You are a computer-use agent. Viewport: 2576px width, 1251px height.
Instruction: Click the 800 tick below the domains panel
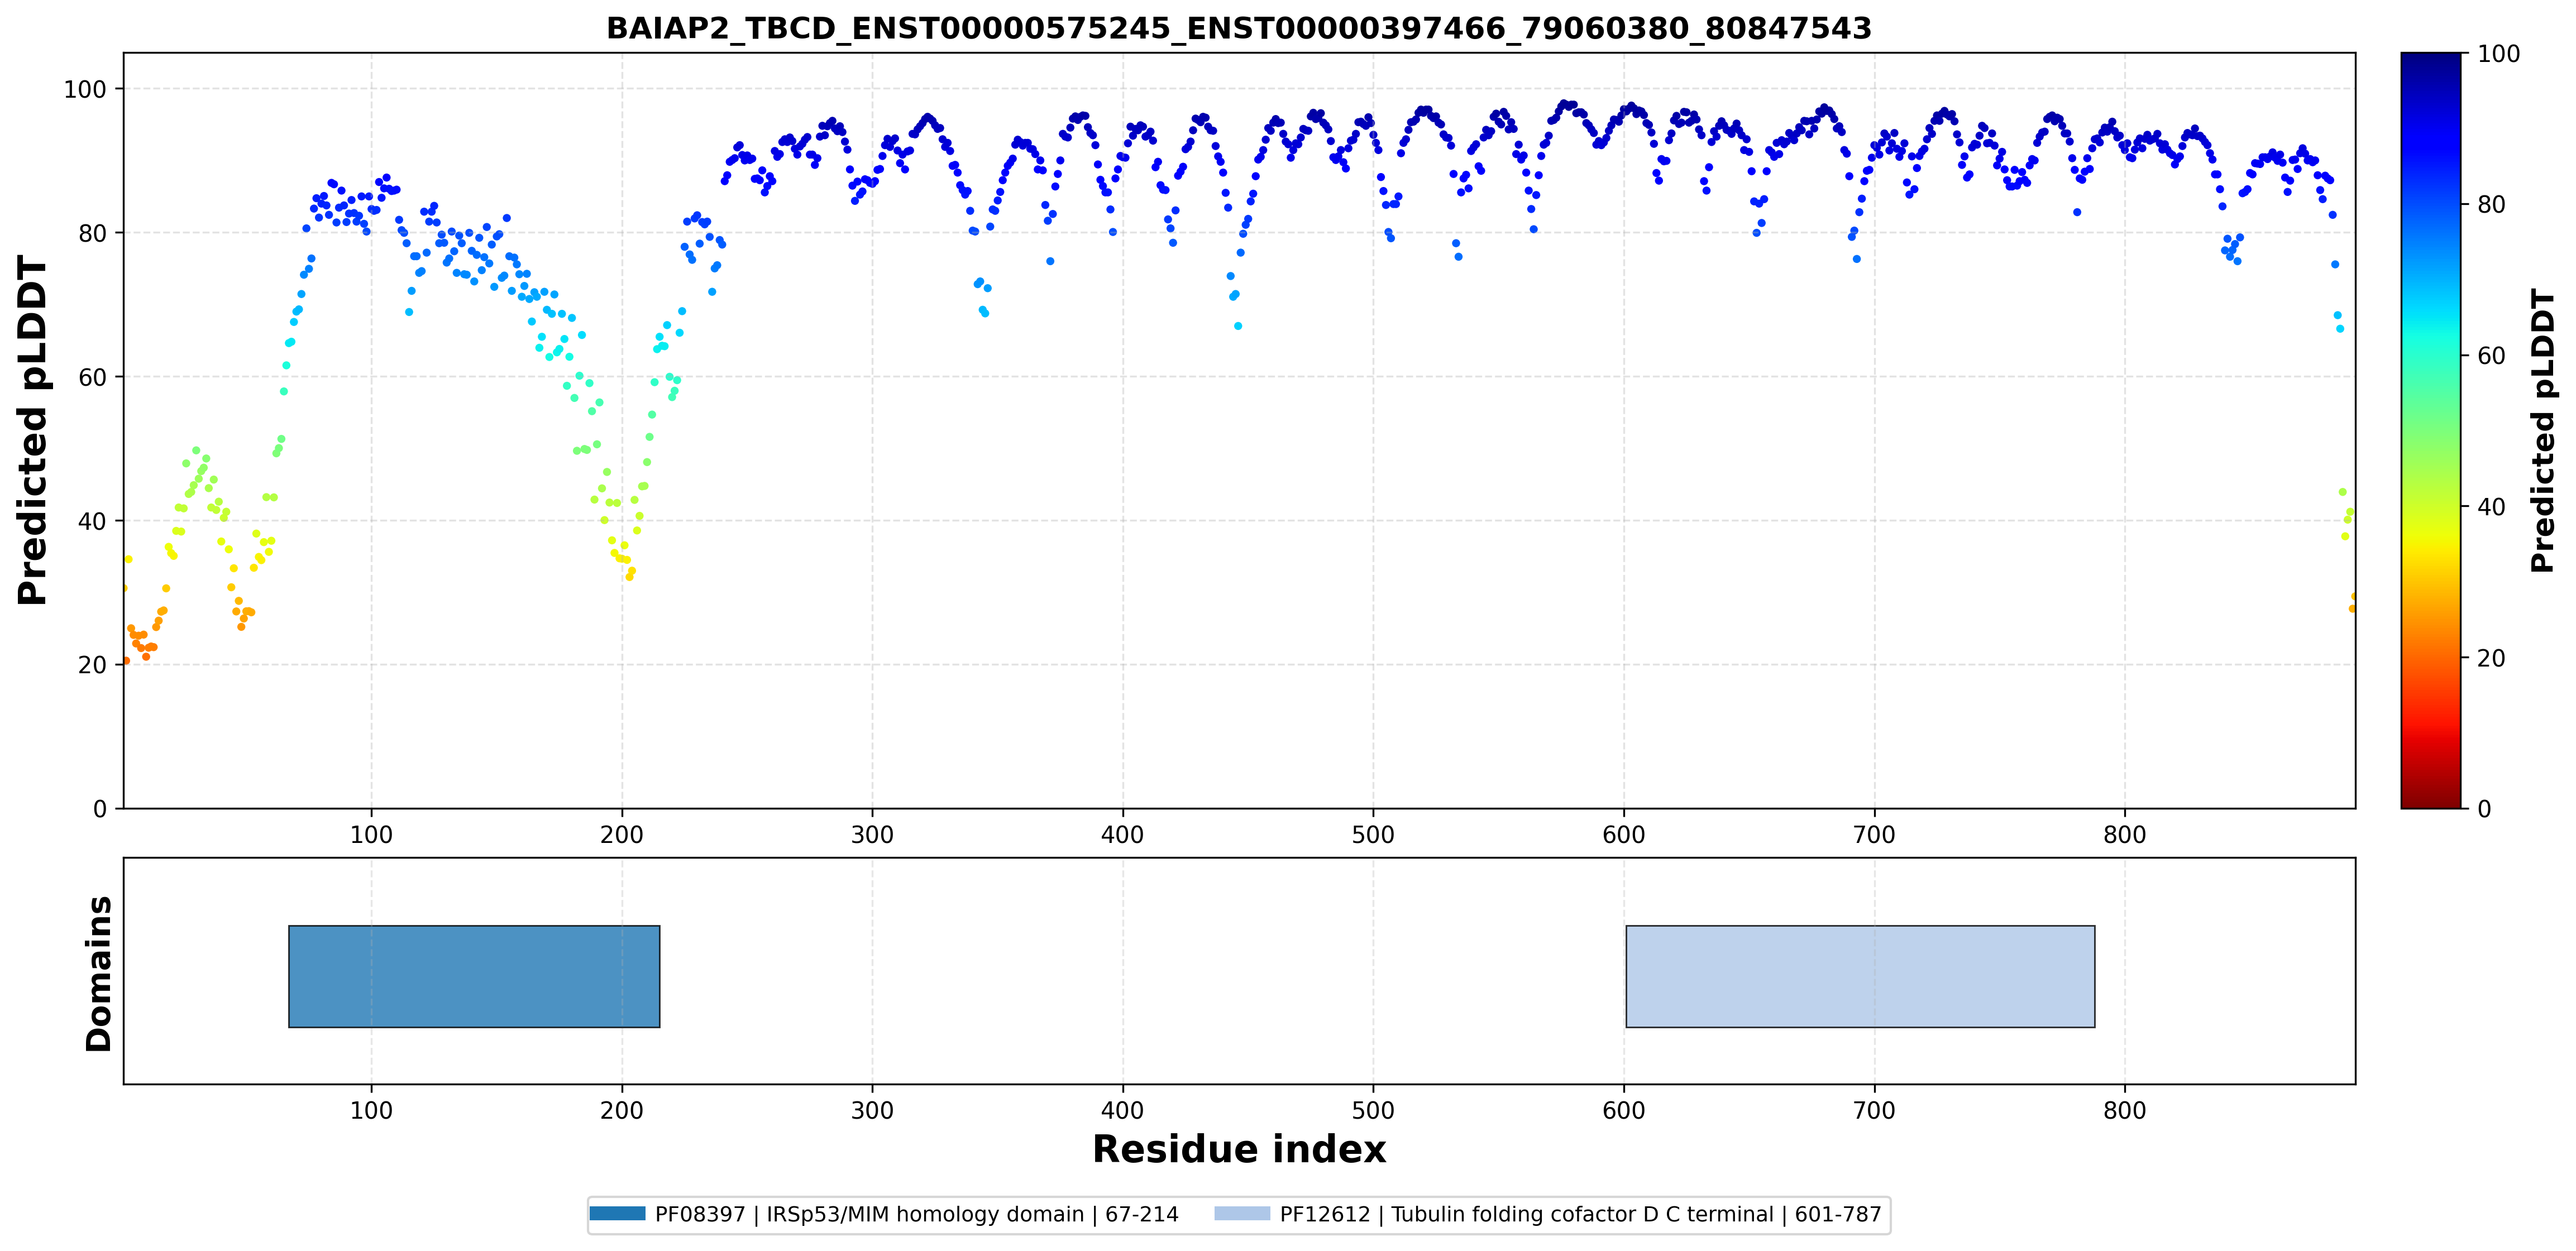pyautogui.click(x=2124, y=1110)
